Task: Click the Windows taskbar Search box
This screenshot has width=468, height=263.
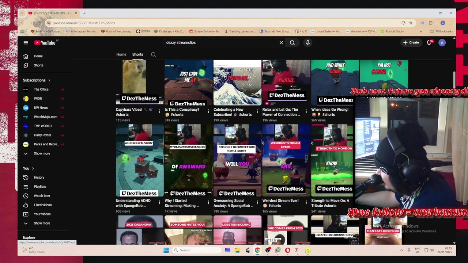Action: pos(197,250)
